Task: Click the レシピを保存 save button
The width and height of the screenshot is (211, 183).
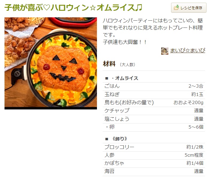Action: [188, 8]
